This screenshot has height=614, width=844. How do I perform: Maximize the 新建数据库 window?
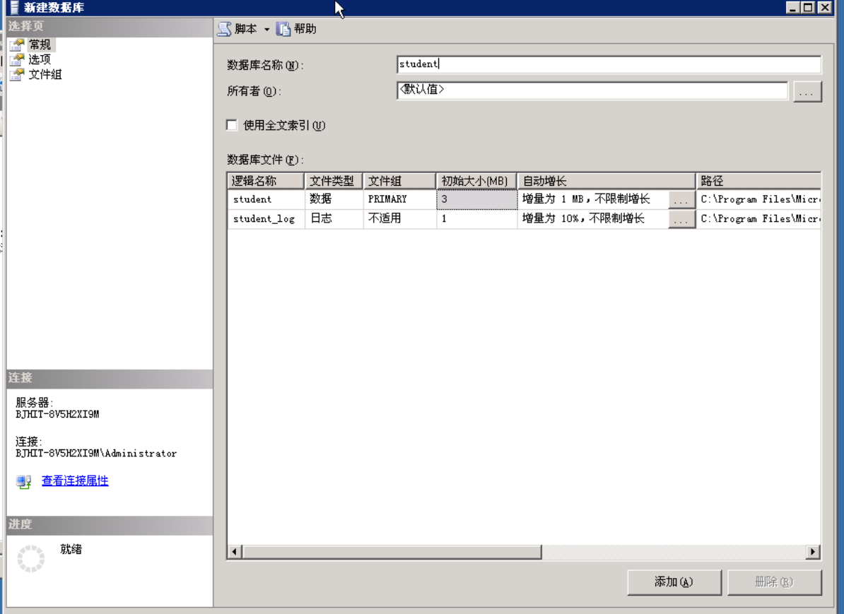[808, 7]
